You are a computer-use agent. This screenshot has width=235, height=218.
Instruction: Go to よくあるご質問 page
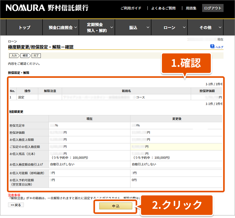163,8
